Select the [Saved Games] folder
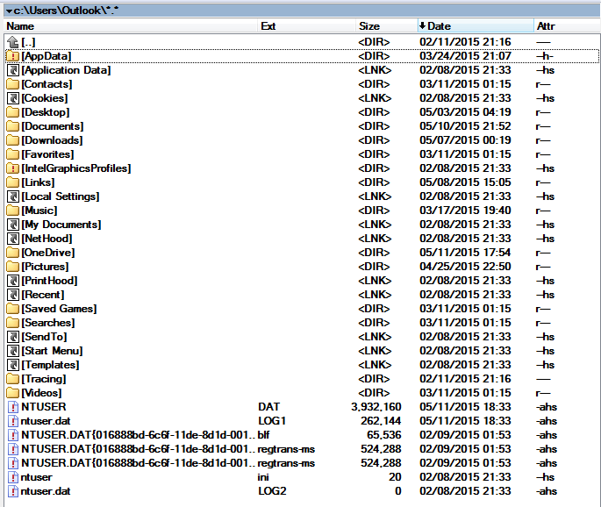Screen dimensions: 601x507 click(x=59, y=309)
